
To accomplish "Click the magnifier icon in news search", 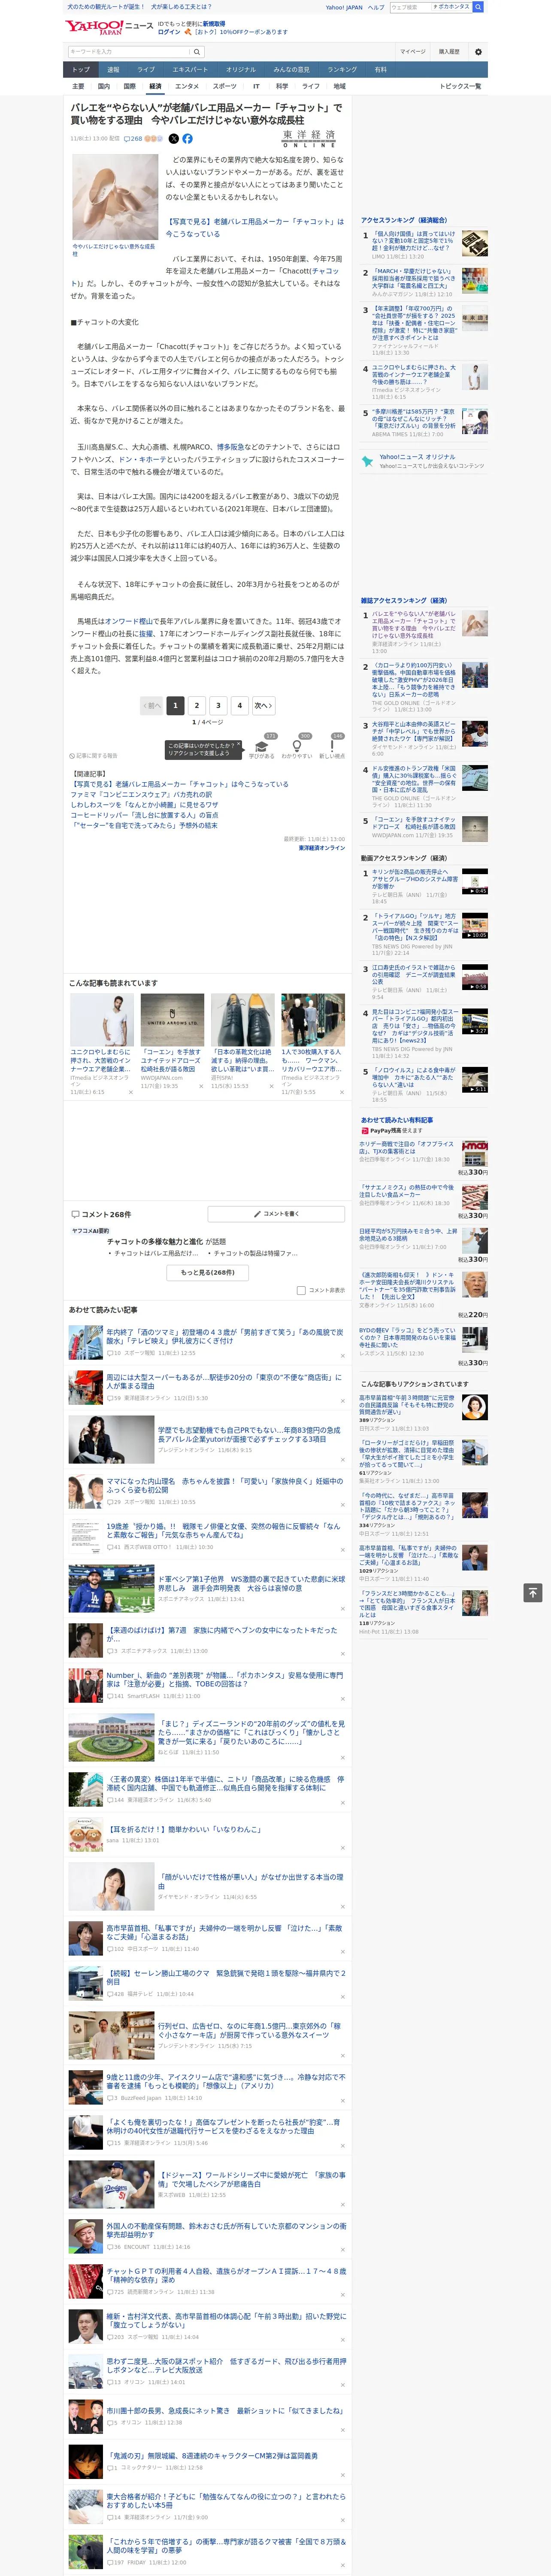I will 197,52.
